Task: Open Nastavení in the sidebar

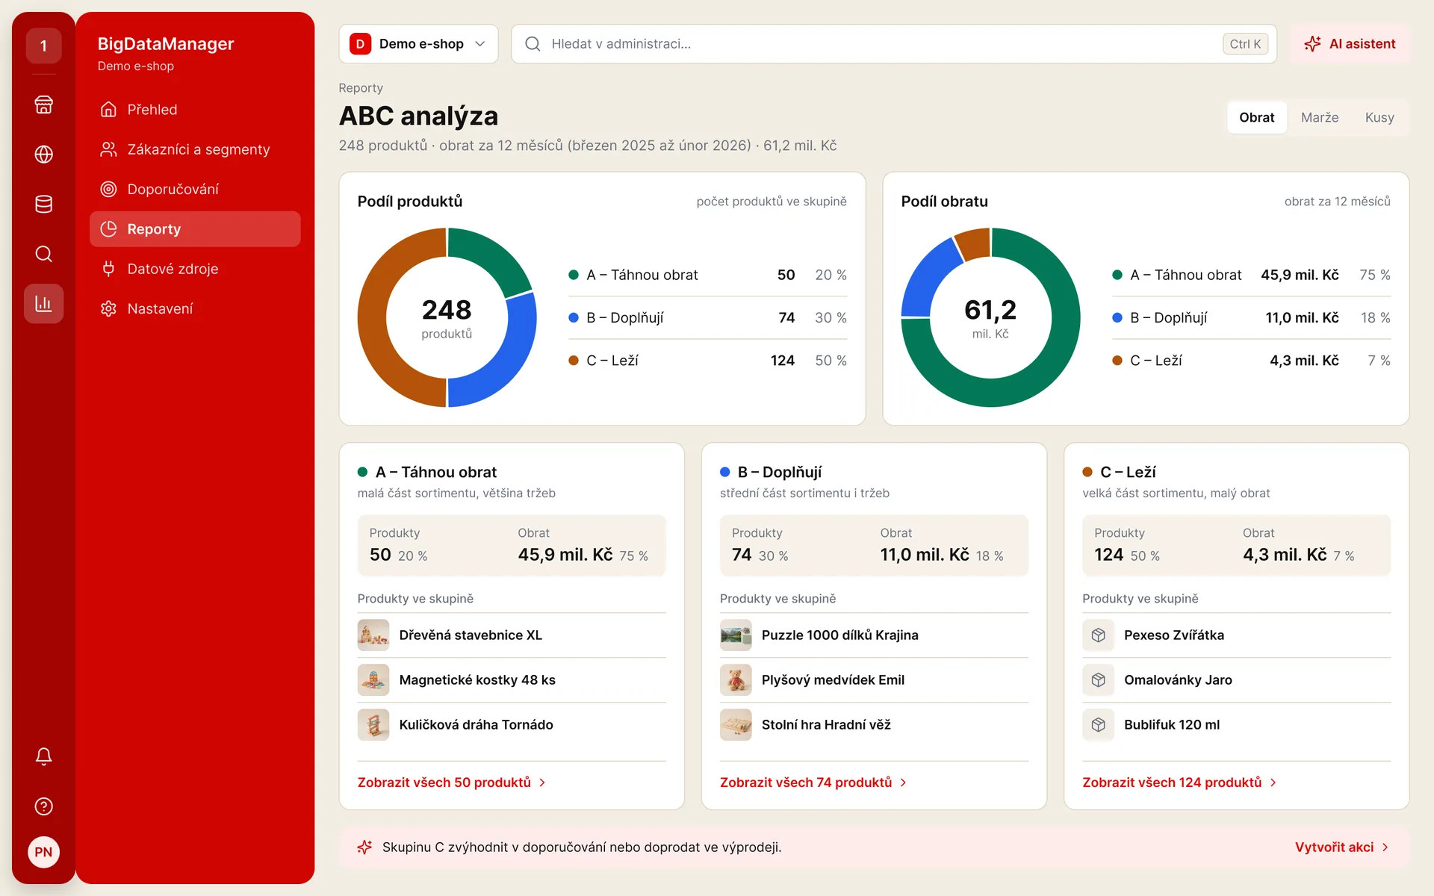Action: 195,309
